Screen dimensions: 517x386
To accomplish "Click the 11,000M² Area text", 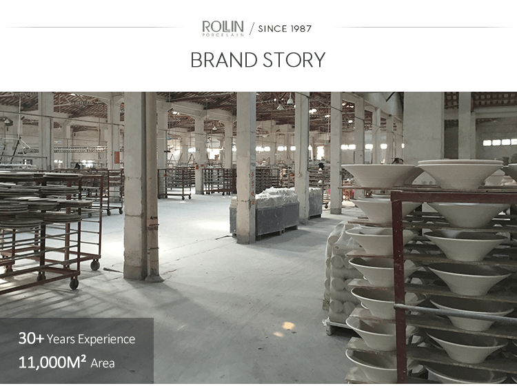I will [67, 363].
